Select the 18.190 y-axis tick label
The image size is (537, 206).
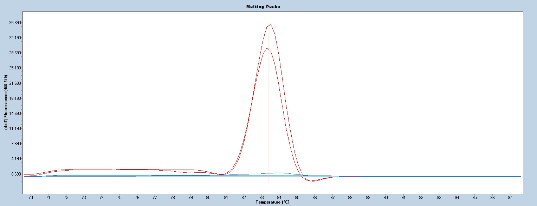(15, 98)
